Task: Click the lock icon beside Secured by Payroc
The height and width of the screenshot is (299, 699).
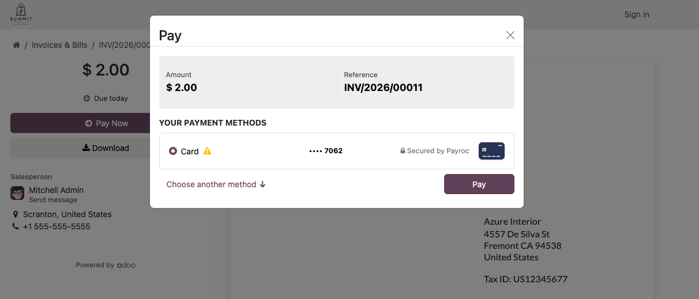Action: point(403,151)
